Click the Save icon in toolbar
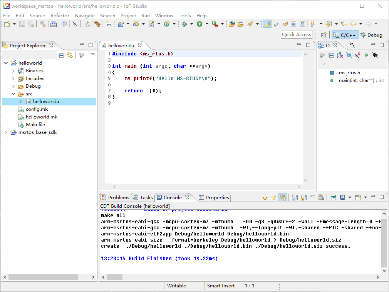This screenshot has height=292, width=389. tap(22, 24)
